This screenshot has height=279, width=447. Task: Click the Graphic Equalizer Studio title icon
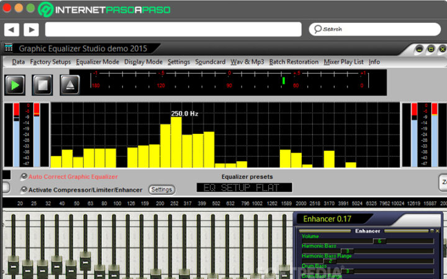point(9,48)
